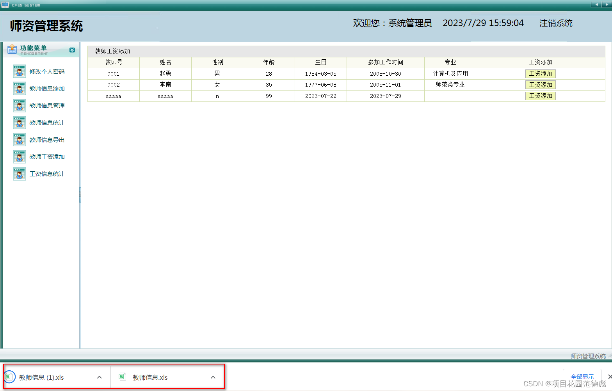Click the 教师工资添加 table title
The image size is (612, 391).
[x=113, y=52]
